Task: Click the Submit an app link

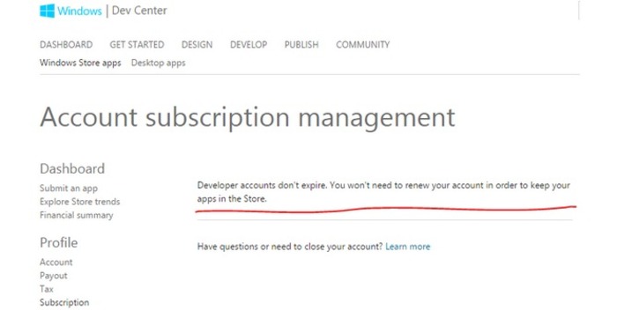Action: pos(69,189)
